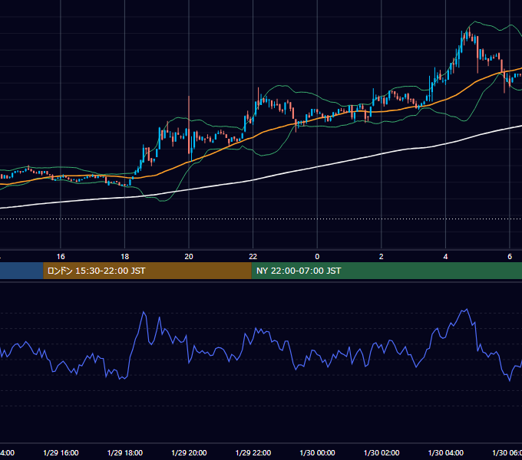The image size is (522, 460).
Task: Click the 1/30 02:00 date label
Action: pos(382,452)
